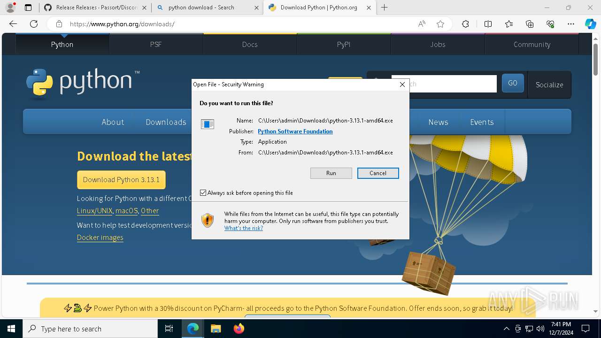Close the Security Warning dialog
Viewport: 601px width, 338px height.
coord(402,84)
